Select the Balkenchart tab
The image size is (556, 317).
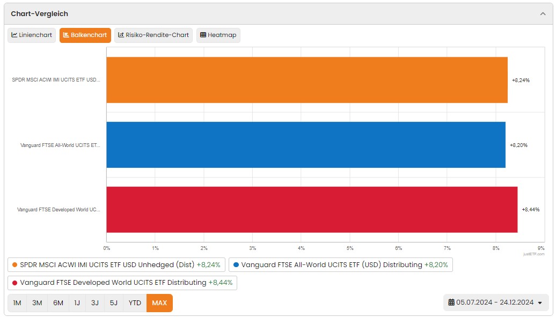(85, 35)
